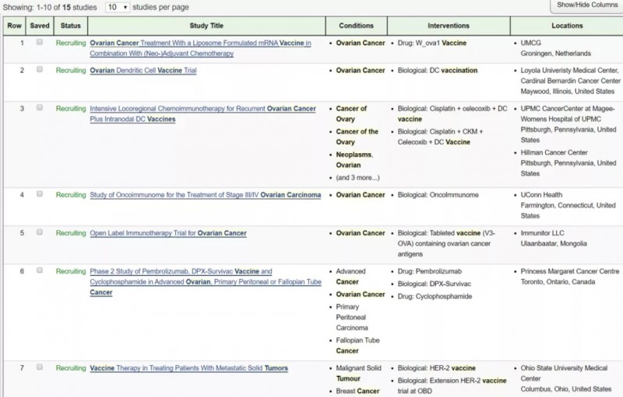Toggle the Saved checkbox in row 3

tap(40, 108)
